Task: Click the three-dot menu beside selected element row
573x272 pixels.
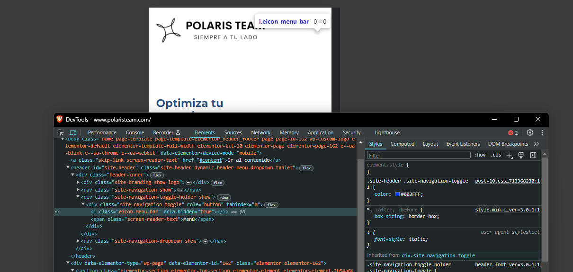Action: (x=57, y=212)
